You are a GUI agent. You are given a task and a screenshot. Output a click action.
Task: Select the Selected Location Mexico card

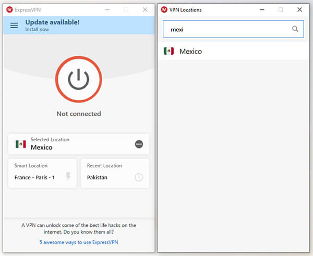pos(79,144)
